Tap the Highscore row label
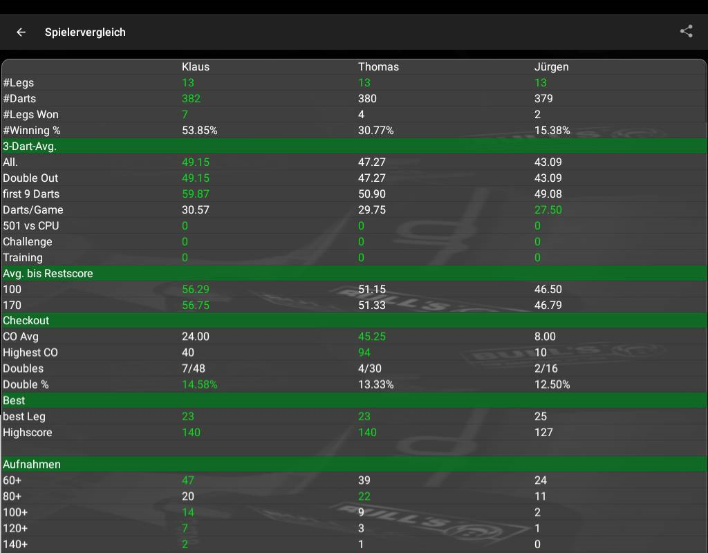 pyautogui.click(x=28, y=432)
